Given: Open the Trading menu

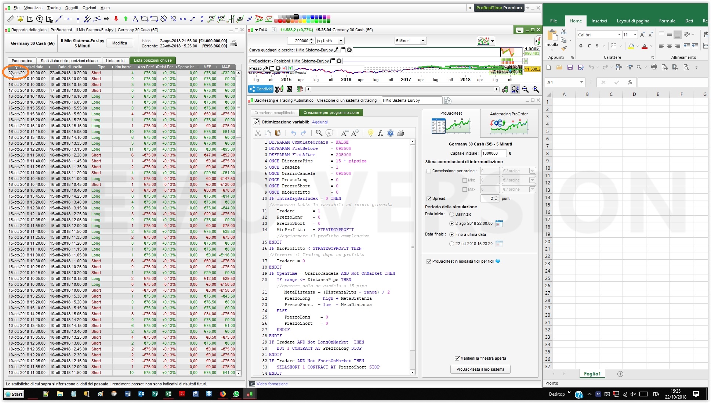Looking at the screenshot, I should click(x=54, y=8).
